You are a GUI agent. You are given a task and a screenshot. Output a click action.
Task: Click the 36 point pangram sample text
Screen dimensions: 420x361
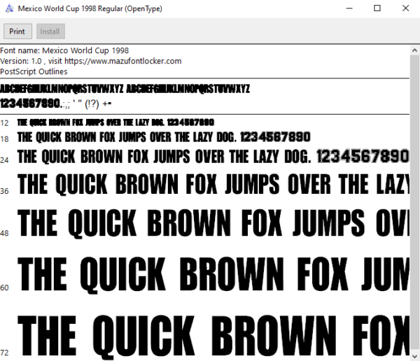click(213, 184)
